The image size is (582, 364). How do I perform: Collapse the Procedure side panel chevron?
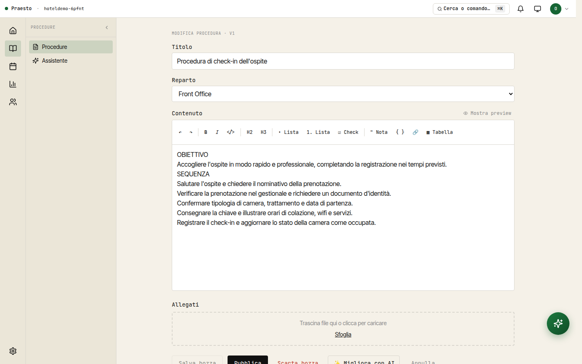coord(107,28)
